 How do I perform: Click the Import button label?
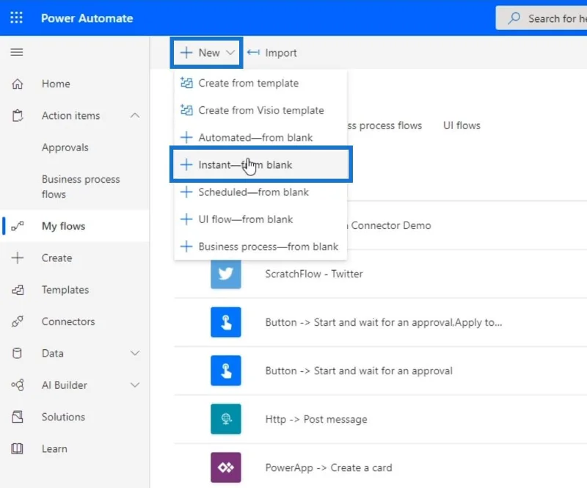tap(281, 53)
